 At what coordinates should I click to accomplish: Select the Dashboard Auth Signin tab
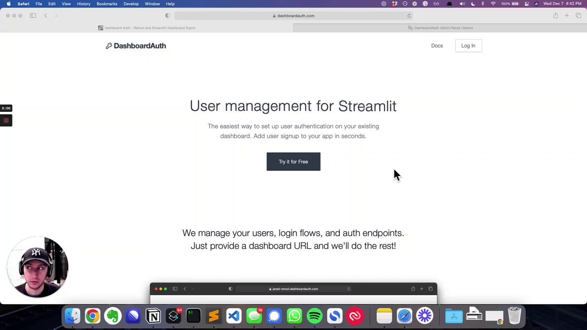point(147,28)
